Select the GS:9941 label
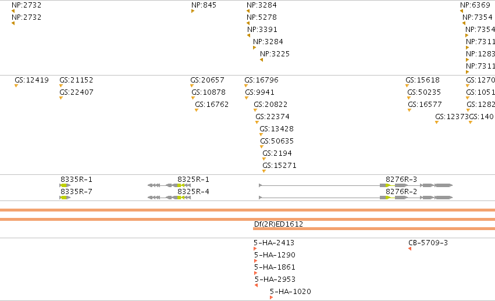This screenshot has width=495, height=301. click(x=259, y=92)
